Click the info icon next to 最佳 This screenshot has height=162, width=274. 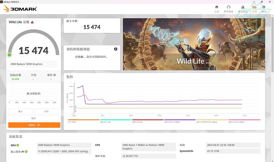54,75
